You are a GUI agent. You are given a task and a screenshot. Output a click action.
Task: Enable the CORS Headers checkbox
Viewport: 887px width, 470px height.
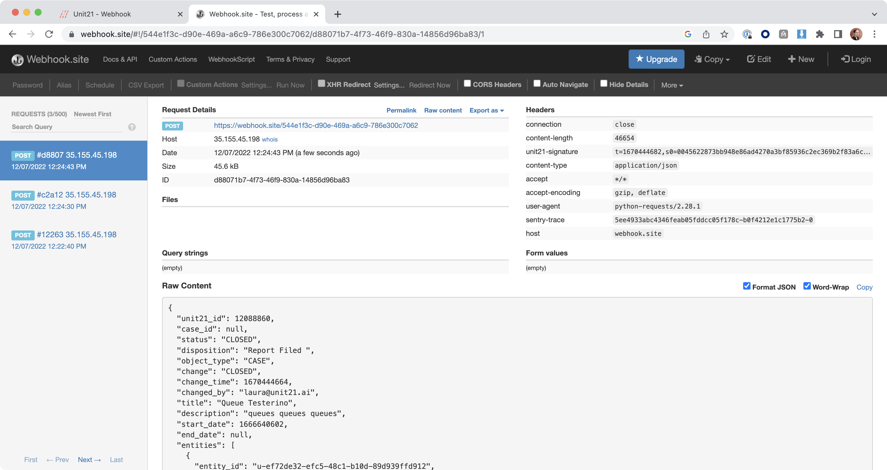pos(467,84)
